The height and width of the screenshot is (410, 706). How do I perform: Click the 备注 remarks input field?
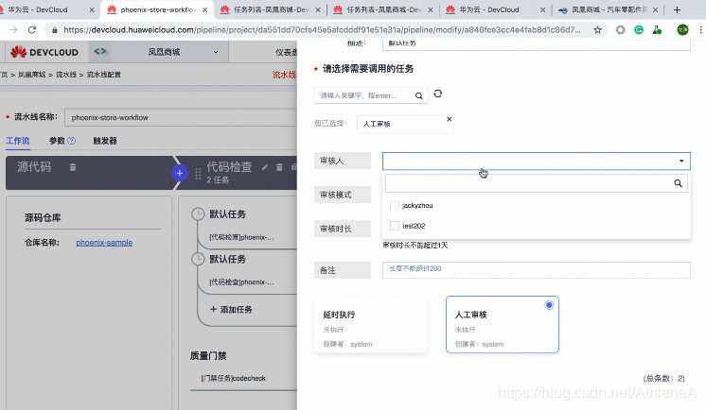tap(537, 270)
